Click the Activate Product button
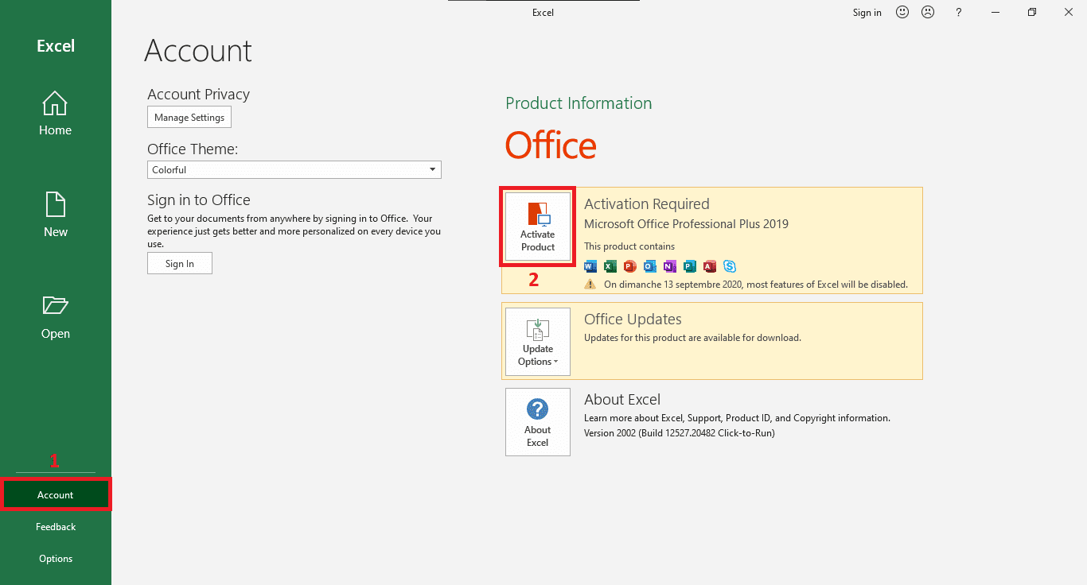Image resolution: width=1087 pixels, height=585 pixels. 538,227
